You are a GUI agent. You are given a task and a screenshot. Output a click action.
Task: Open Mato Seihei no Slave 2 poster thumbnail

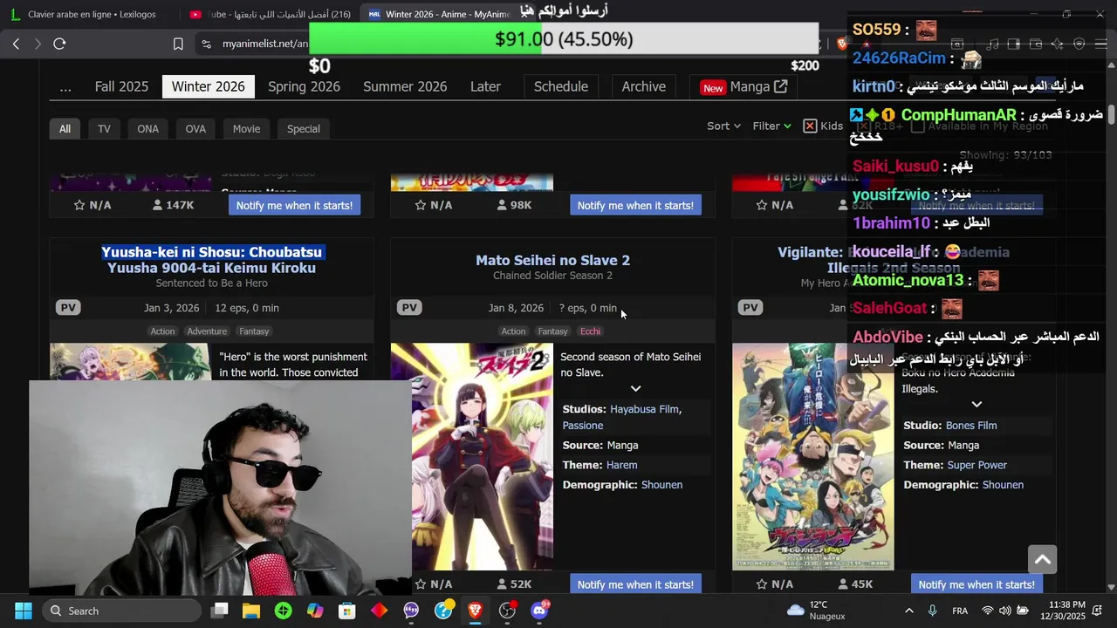tap(471, 456)
